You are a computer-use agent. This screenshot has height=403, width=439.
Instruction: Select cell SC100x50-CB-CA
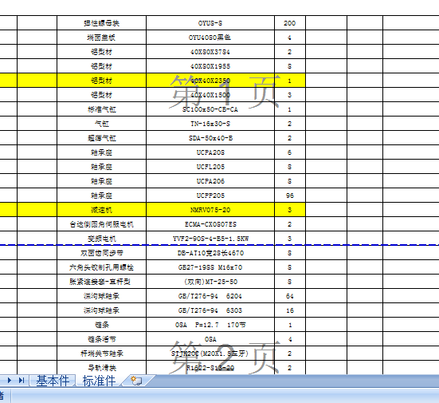coord(210,109)
